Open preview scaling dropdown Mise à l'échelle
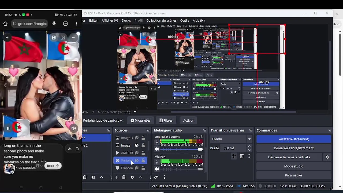Image resolution: width=343 pixels, height=193 pixels. (135, 112)
